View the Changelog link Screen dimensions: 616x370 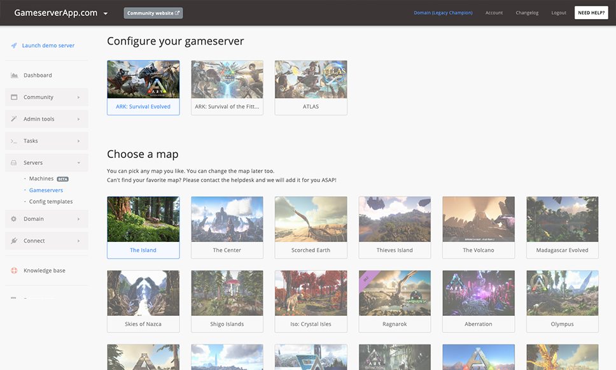pyautogui.click(x=527, y=13)
